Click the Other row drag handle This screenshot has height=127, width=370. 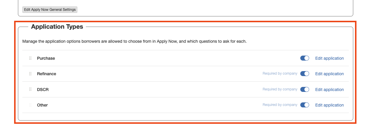click(30, 105)
